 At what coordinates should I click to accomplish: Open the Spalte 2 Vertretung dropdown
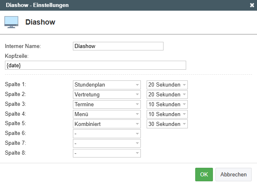(107, 94)
